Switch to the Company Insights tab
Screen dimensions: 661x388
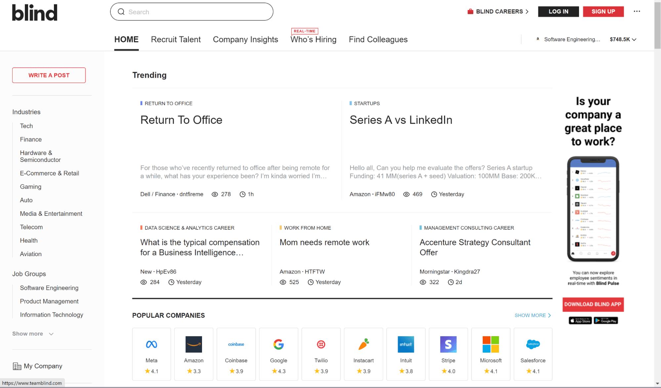click(x=245, y=39)
